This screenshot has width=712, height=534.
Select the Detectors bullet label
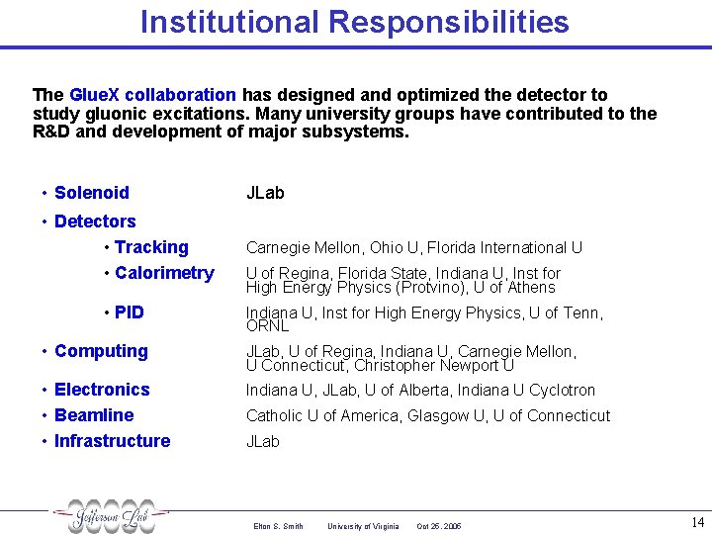95,222
